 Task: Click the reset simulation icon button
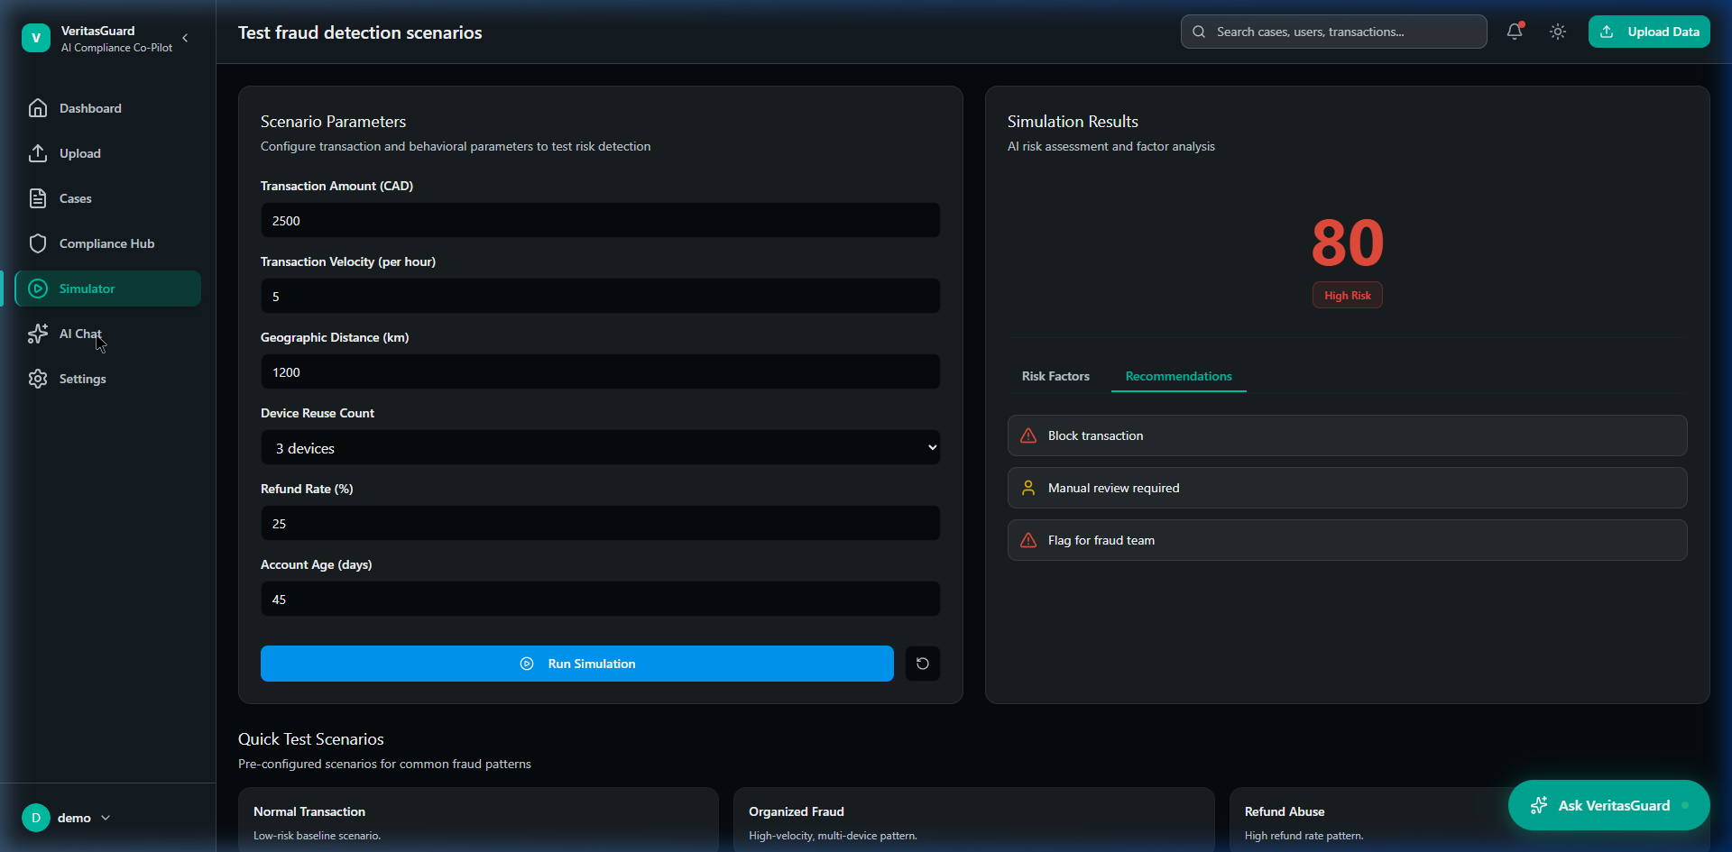tap(922, 664)
